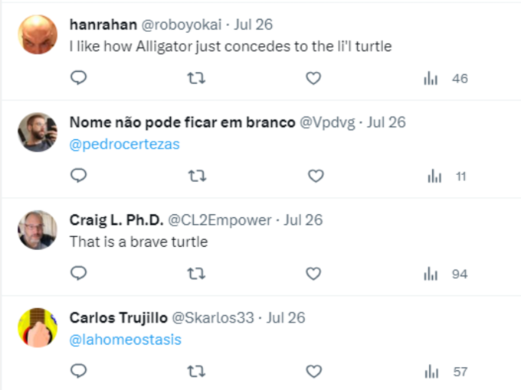Open Craig L. Ph.D.'s avatar
The image size is (521, 390).
(38, 230)
